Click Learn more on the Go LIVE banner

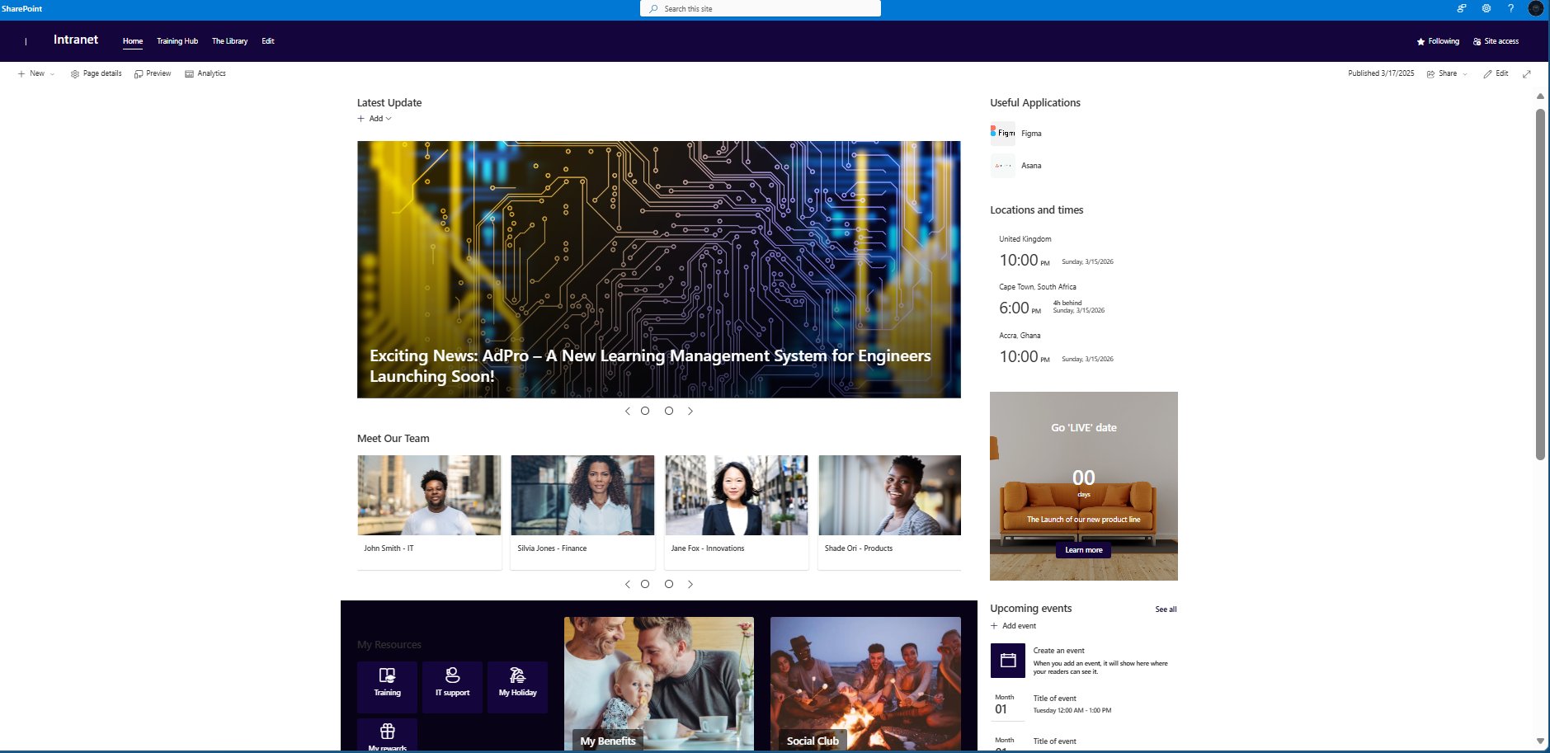click(1083, 550)
